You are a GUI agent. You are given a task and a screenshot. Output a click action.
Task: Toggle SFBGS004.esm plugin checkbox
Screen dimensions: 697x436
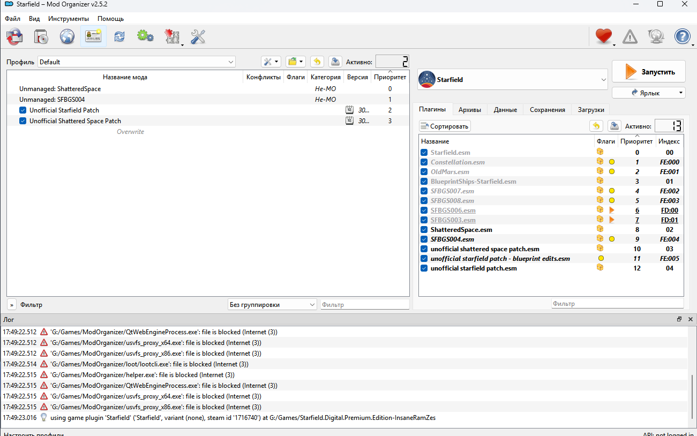424,239
